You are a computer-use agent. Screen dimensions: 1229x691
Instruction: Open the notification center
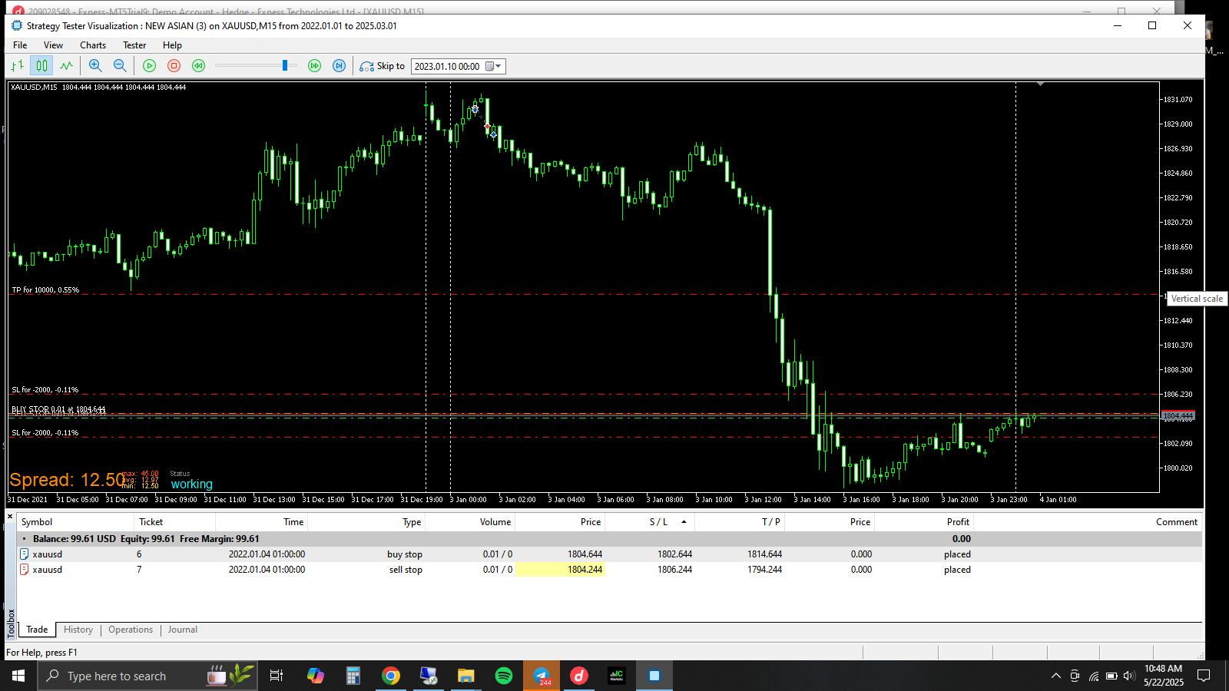click(1204, 676)
